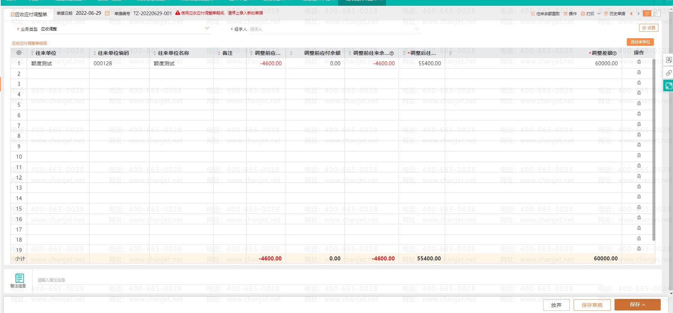Viewport: 673px width, 313px height.
Task: Select the 应收应付调整单 tab
Action: 29,14
